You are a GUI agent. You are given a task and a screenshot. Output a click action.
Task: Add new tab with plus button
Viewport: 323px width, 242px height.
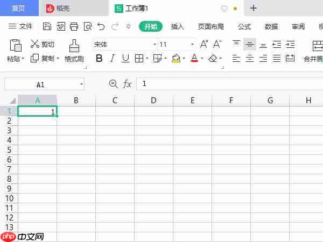coord(254,8)
